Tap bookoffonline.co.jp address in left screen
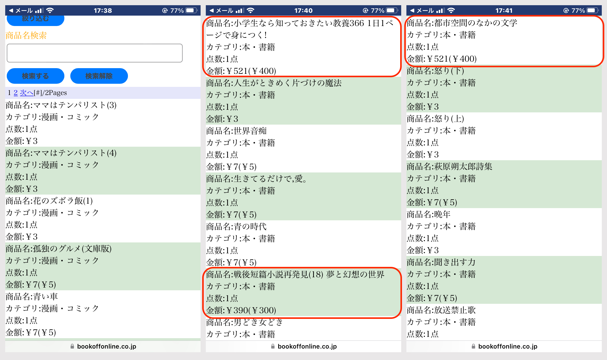Image resolution: width=607 pixels, height=360 pixels. coord(107,346)
